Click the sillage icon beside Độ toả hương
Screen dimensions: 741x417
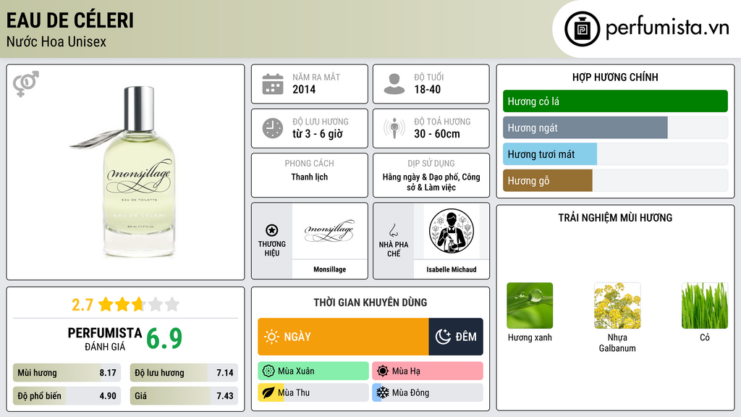pos(394,128)
